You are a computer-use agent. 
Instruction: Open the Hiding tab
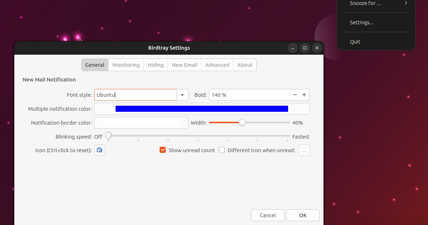click(x=155, y=65)
